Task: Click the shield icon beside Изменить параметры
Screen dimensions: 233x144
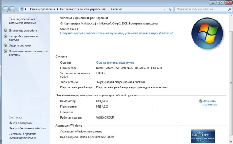Action: click(201, 101)
